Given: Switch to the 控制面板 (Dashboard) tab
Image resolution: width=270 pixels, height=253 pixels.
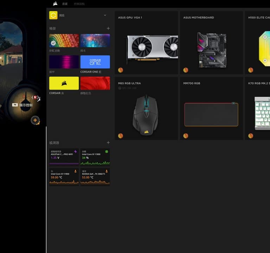Looking at the screenshot, I should tap(79, 4).
